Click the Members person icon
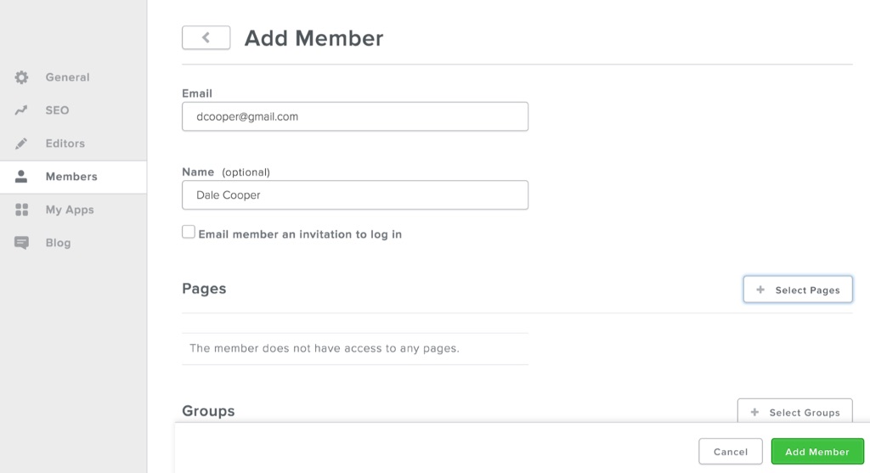This screenshot has width=870, height=473. pos(22,177)
